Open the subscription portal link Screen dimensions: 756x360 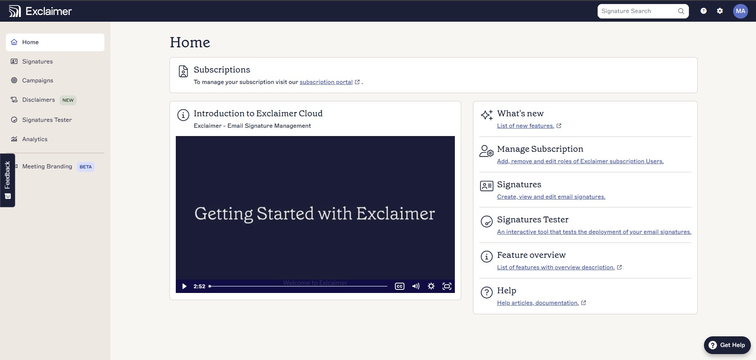(326, 82)
